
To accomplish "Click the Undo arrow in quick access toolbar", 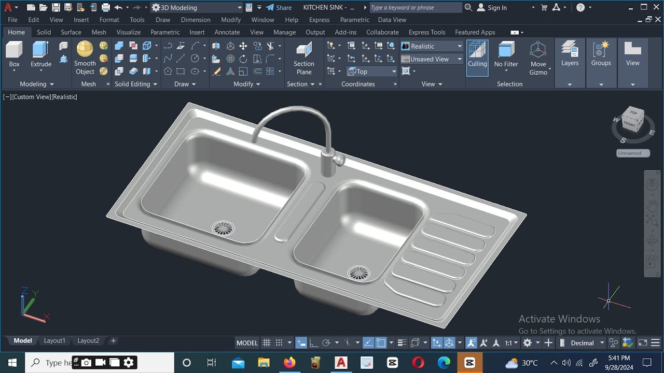I will tap(118, 7).
